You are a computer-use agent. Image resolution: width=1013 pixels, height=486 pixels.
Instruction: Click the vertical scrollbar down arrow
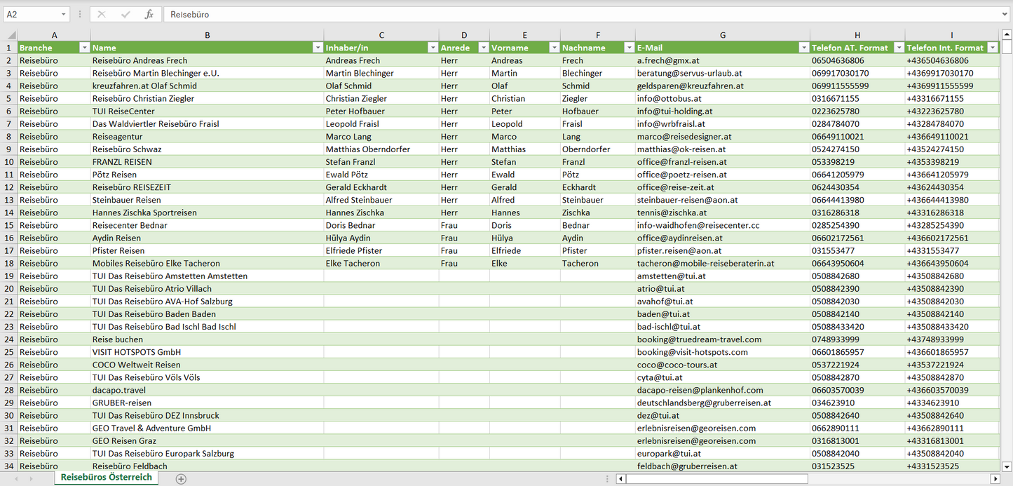coord(1007,466)
